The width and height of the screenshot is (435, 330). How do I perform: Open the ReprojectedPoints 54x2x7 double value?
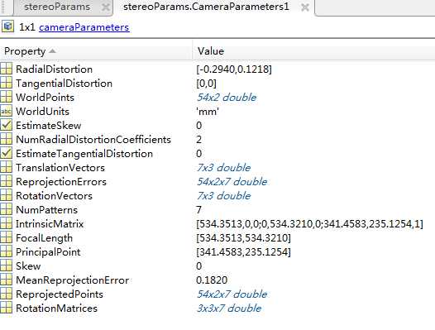pos(232,294)
